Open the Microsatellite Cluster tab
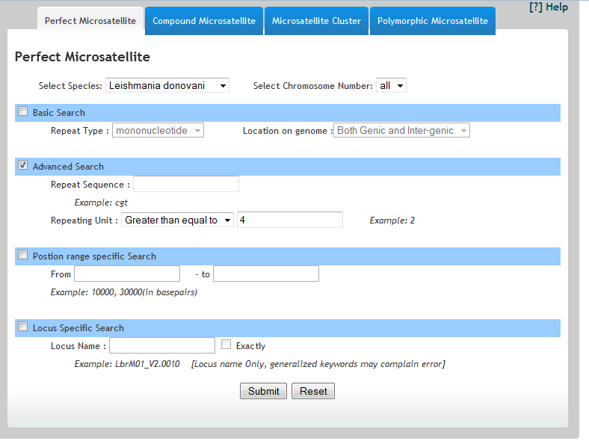 [316, 21]
